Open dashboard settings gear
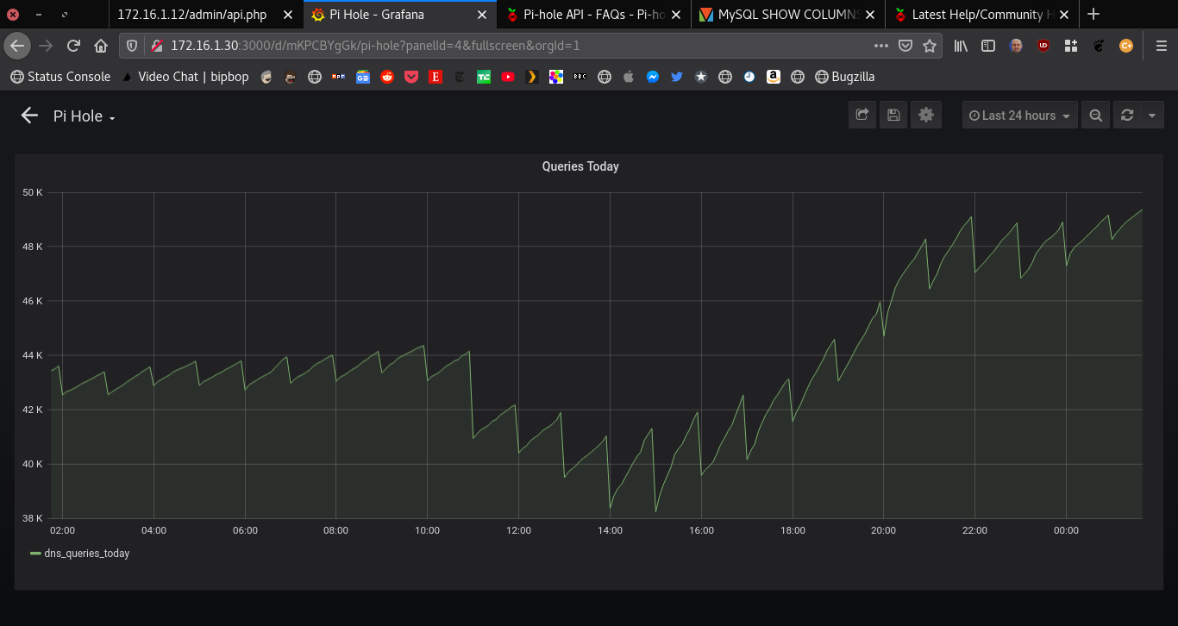This screenshot has height=626, width=1178. click(x=926, y=114)
